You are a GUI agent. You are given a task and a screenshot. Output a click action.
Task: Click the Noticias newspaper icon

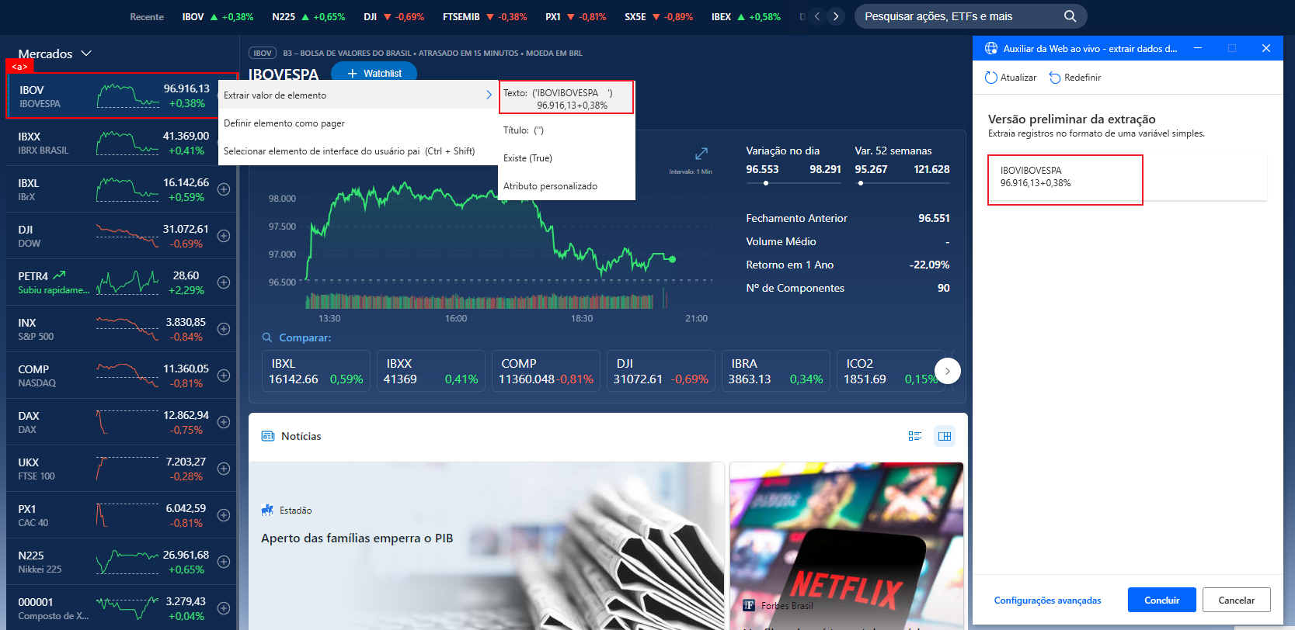point(268,436)
